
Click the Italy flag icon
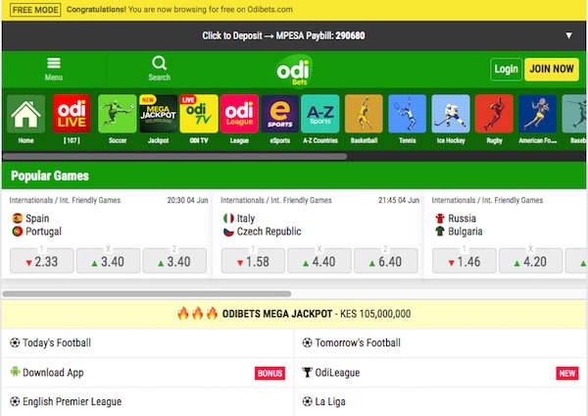tap(228, 218)
